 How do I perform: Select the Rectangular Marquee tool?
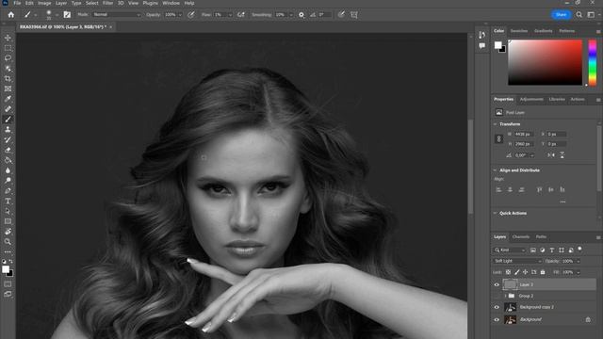8,48
